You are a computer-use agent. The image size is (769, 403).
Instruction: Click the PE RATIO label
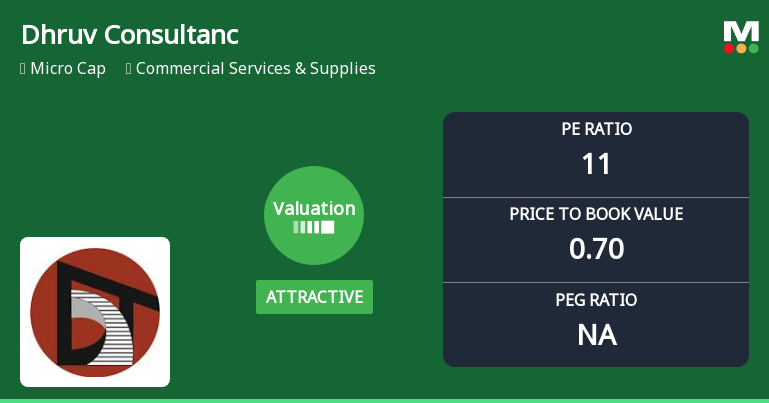[x=596, y=129]
